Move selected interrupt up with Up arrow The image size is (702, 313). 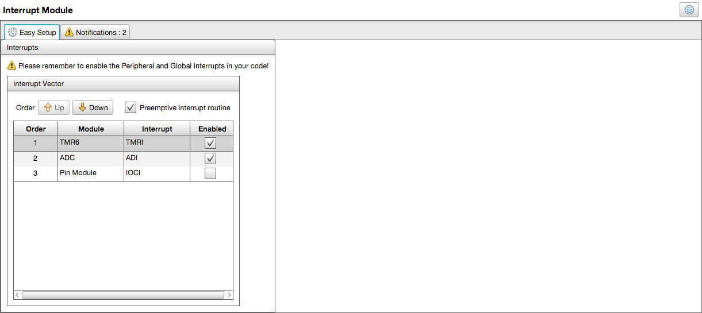coord(53,107)
